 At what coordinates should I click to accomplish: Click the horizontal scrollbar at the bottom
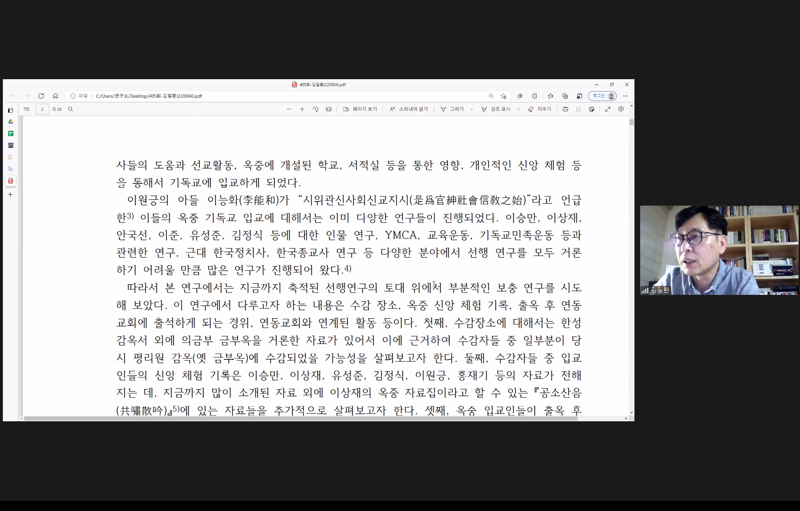(x=301, y=418)
